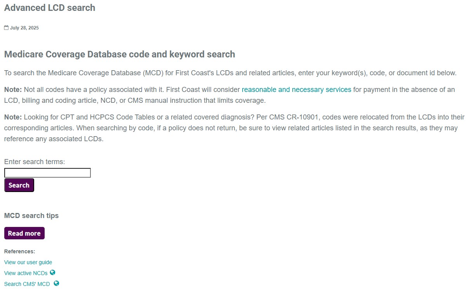Viewport: 467px width, 289px height.
Task: Click the References label above the links
Action: point(19,251)
